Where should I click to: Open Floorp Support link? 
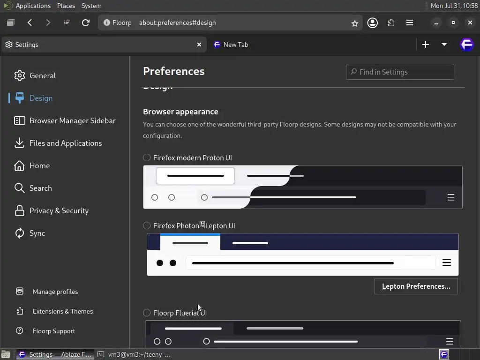(x=45, y=331)
